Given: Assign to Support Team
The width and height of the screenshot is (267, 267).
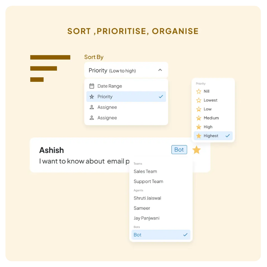Looking at the screenshot, I should point(149,182).
